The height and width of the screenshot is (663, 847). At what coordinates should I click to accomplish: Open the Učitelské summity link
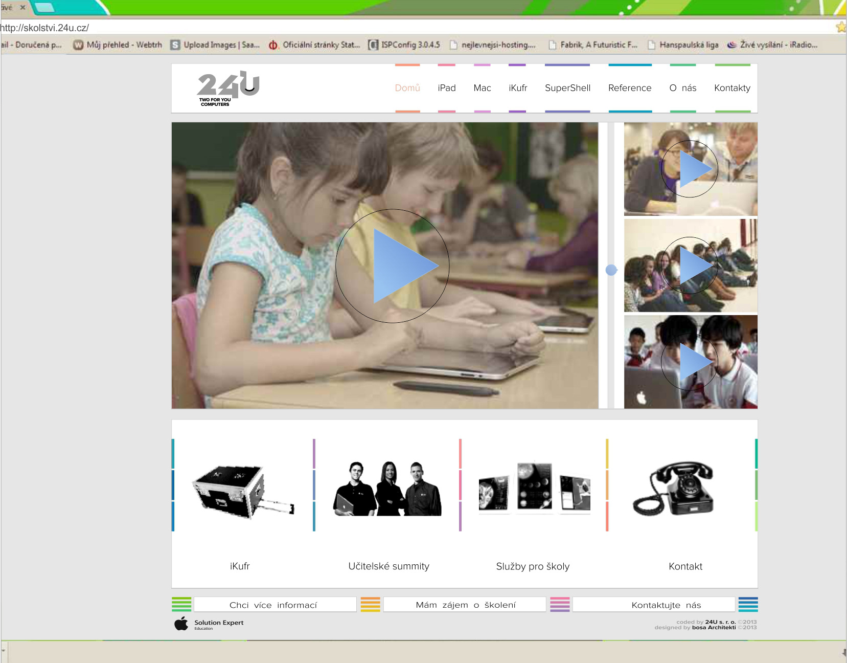click(388, 566)
